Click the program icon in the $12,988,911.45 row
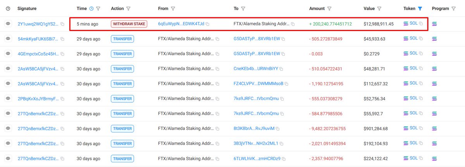 pos(435,24)
